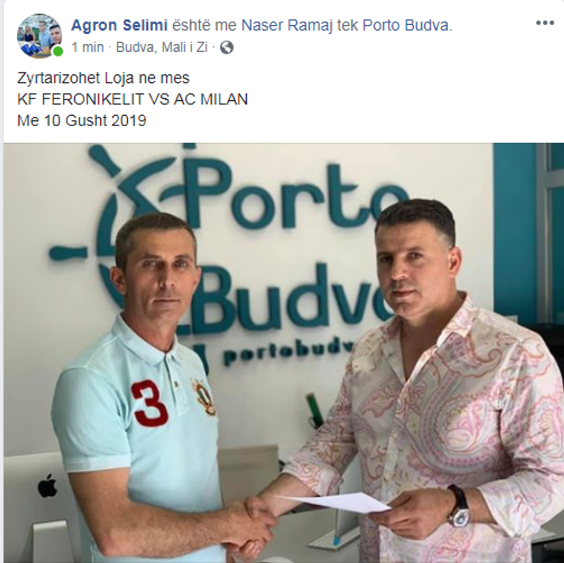Click the globe public privacy icon
Screen dimensions: 564x563
pos(227,47)
